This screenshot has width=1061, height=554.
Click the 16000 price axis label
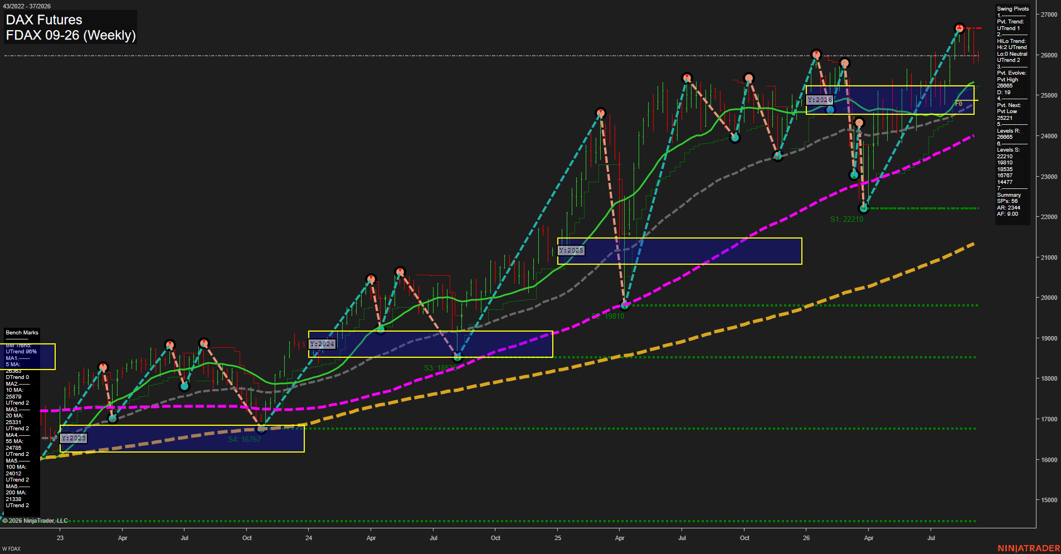tap(1049, 460)
